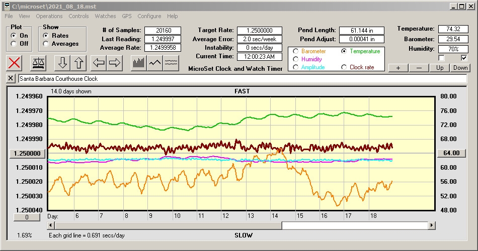Click the balance scale icon button
This screenshot has width=478, height=251.
(38, 63)
